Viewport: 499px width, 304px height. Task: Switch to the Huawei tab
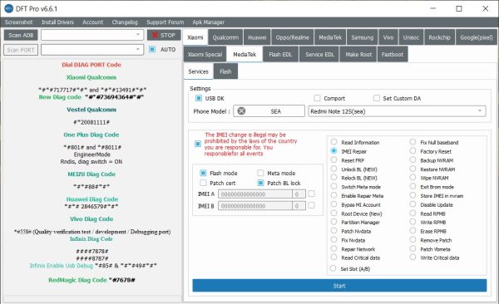click(257, 37)
